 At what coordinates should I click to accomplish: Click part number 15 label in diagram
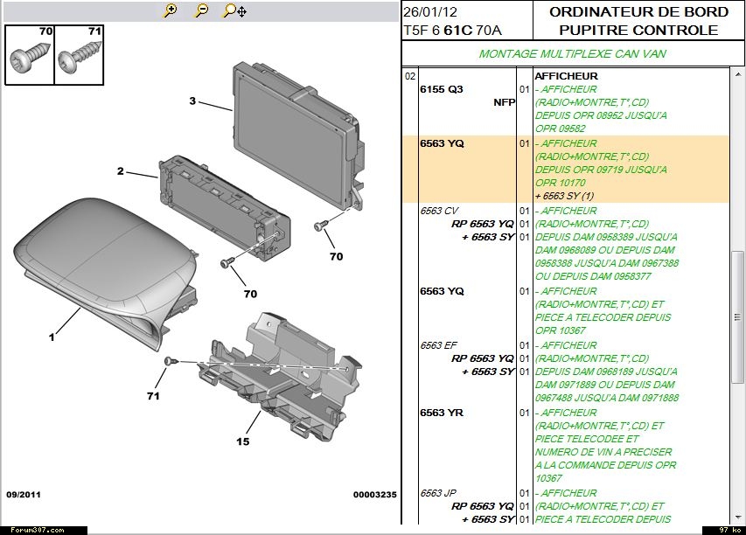point(243,441)
